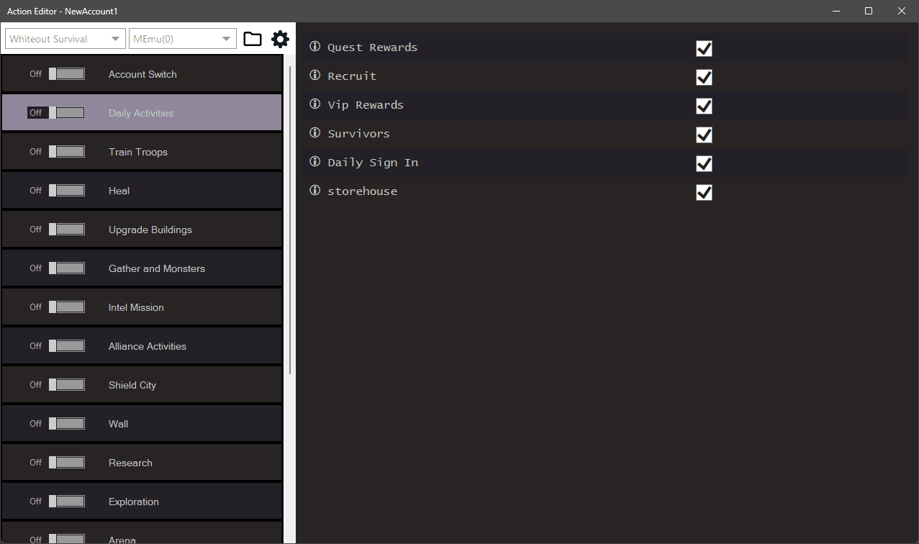Viewport: 919px width, 544px height.
Task: Uncheck the storehouse checkbox
Action: (704, 192)
